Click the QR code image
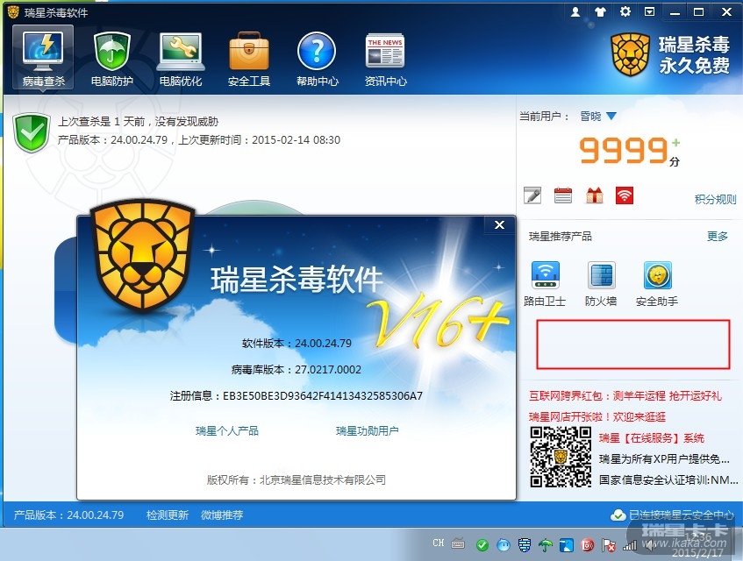The image size is (743, 561). click(x=561, y=457)
